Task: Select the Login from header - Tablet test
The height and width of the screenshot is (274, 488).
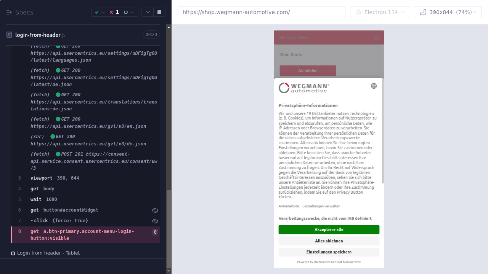Action: coord(48,253)
